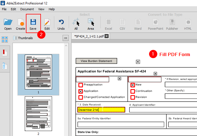
Task: Choose Select All tool
Action: pyautogui.click(x=76, y=24)
